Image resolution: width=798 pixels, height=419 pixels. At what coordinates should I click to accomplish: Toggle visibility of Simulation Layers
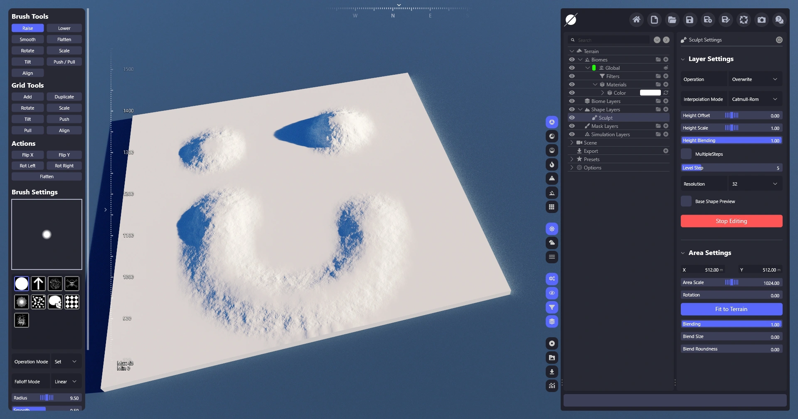click(x=572, y=134)
